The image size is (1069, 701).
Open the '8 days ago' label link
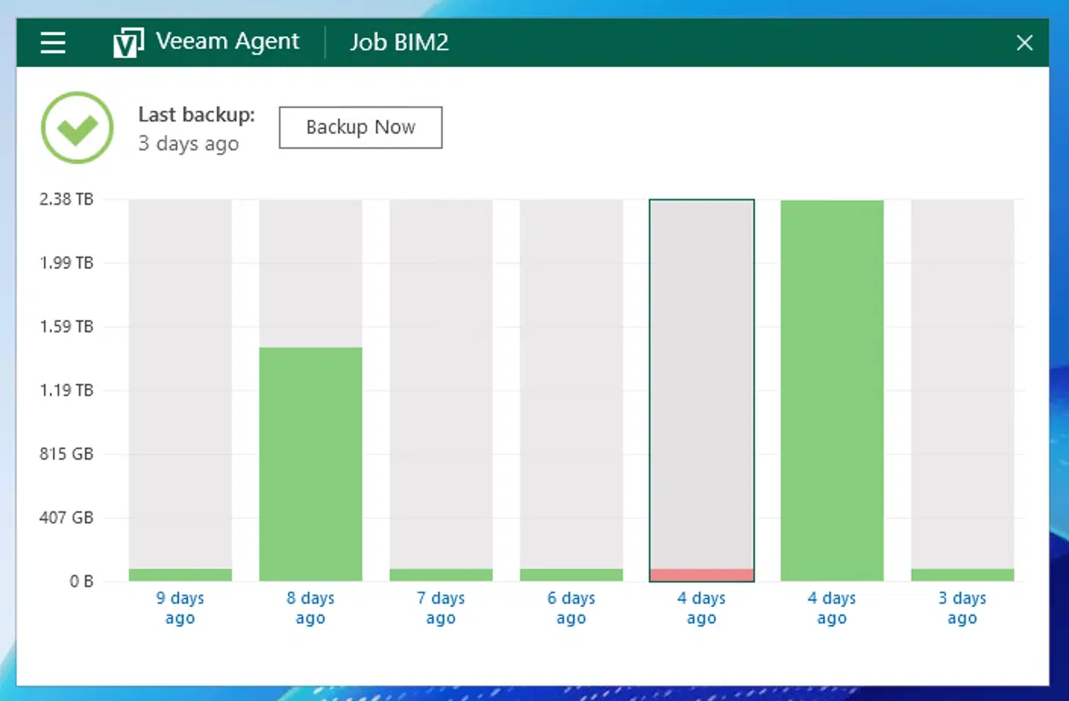[x=311, y=608]
